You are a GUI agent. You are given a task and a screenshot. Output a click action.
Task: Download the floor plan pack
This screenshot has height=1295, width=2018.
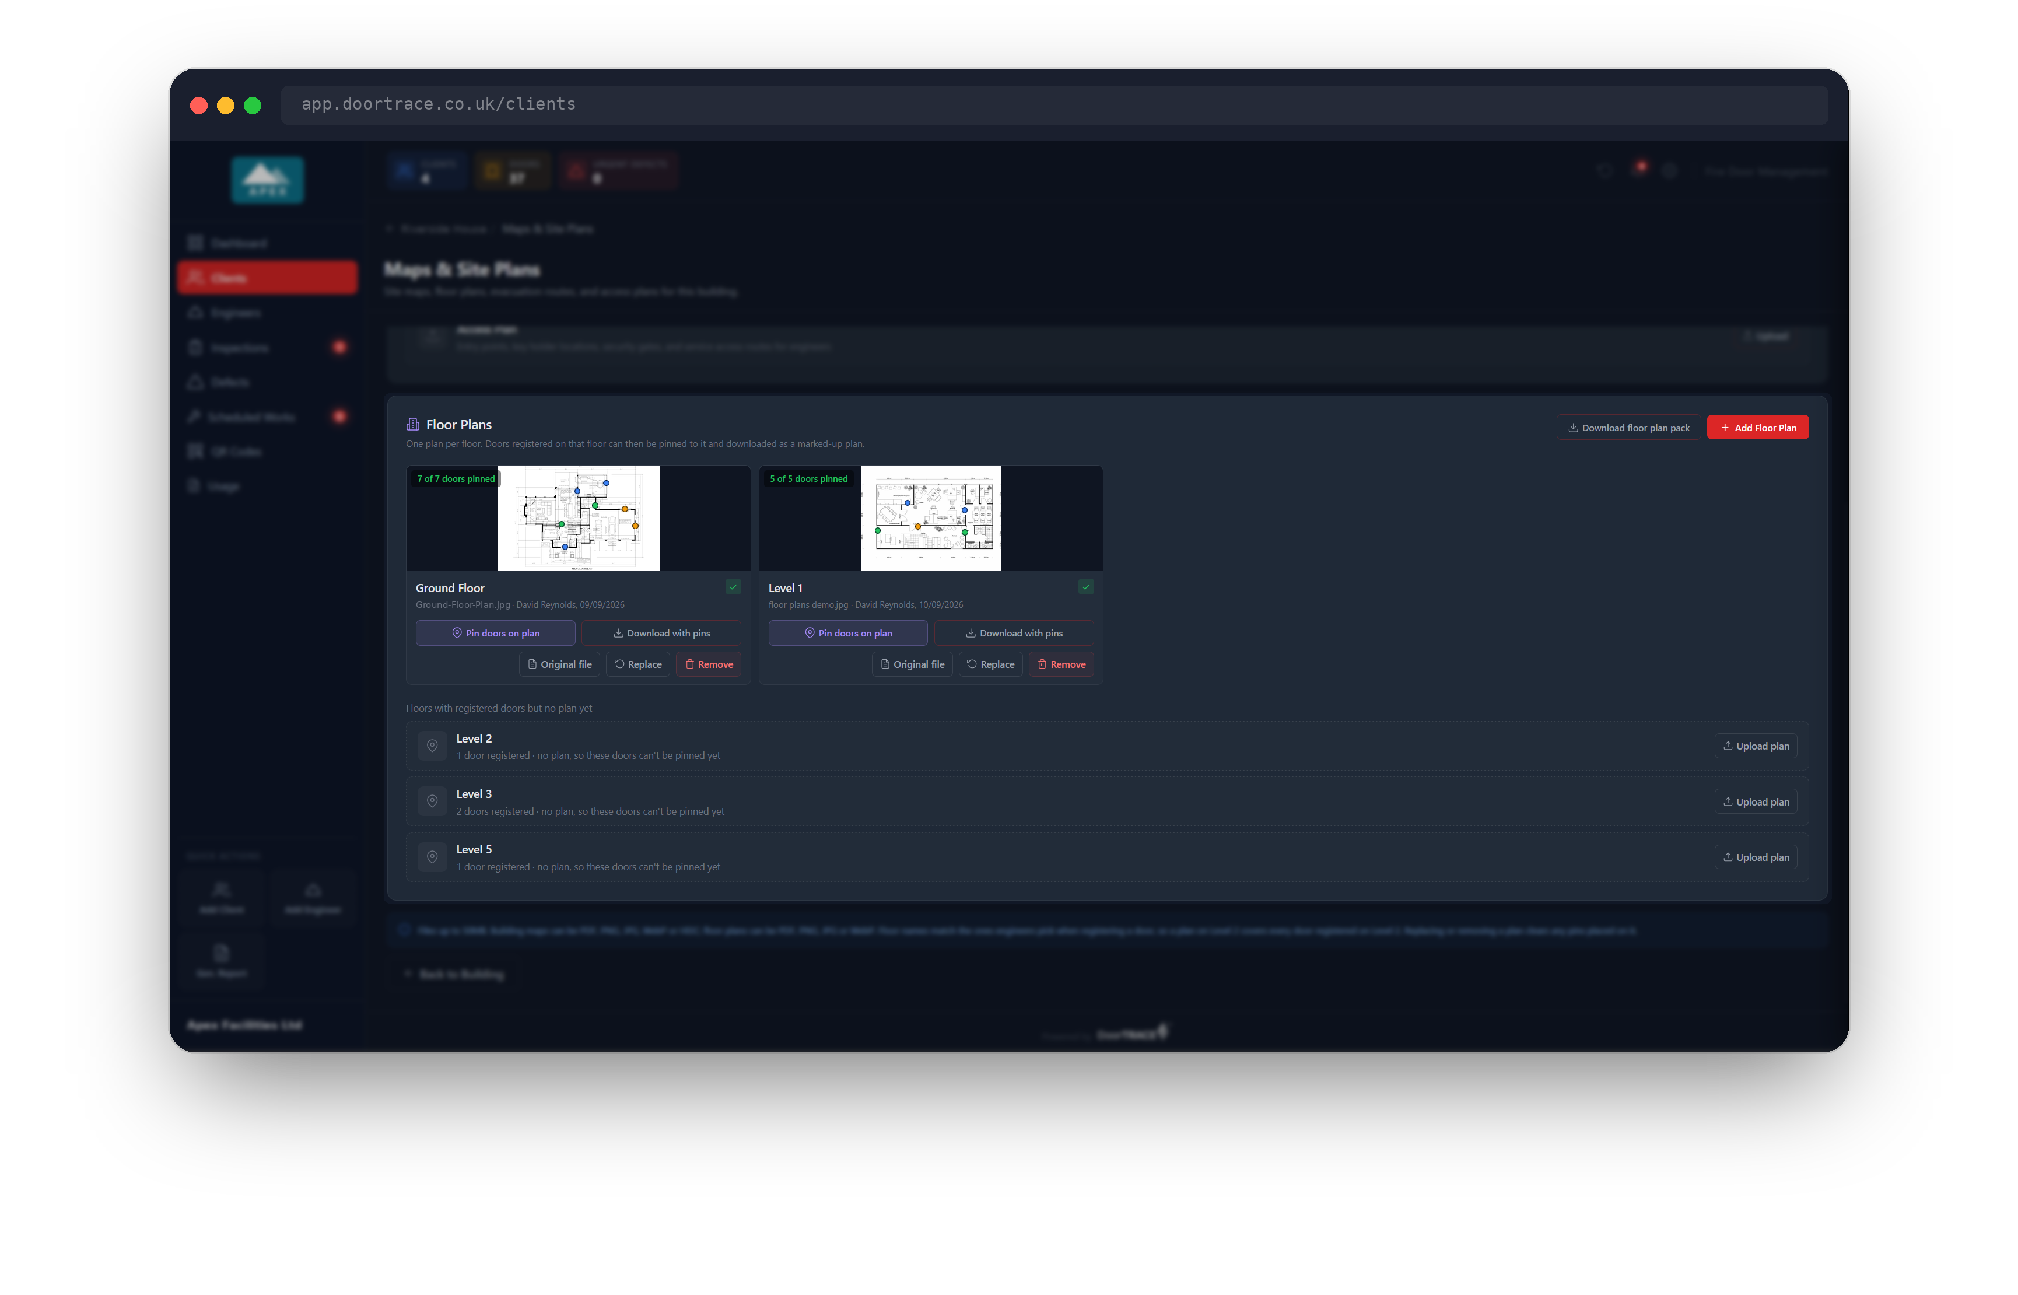tap(1629, 428)
